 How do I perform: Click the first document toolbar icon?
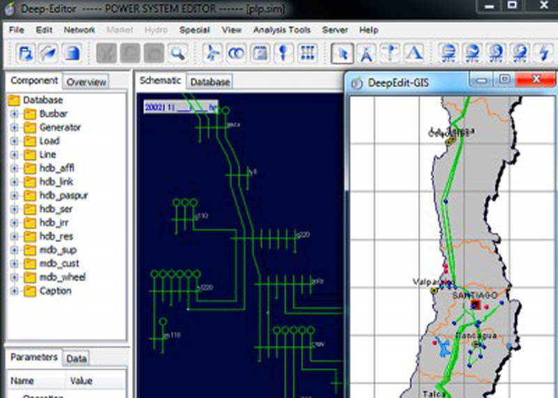tap(27, 53)
